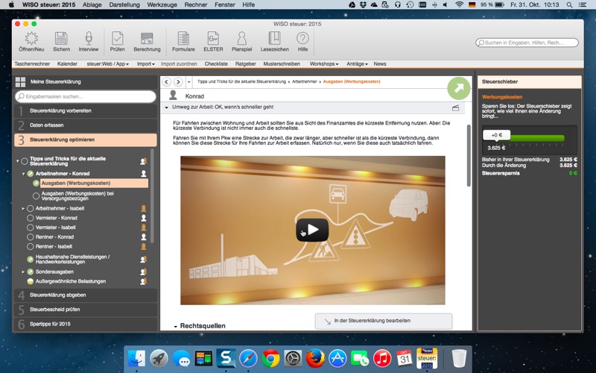Collapse Umweg zur Arbeit section
The image size is (596, 373).
[x=166, y=107]
